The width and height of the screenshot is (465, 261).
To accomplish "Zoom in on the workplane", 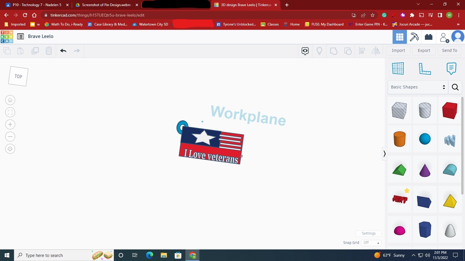I will 10,125.
